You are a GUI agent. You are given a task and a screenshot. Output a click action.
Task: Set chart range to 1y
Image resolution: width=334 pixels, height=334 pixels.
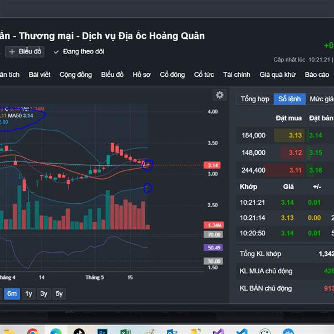click(28, 294)
